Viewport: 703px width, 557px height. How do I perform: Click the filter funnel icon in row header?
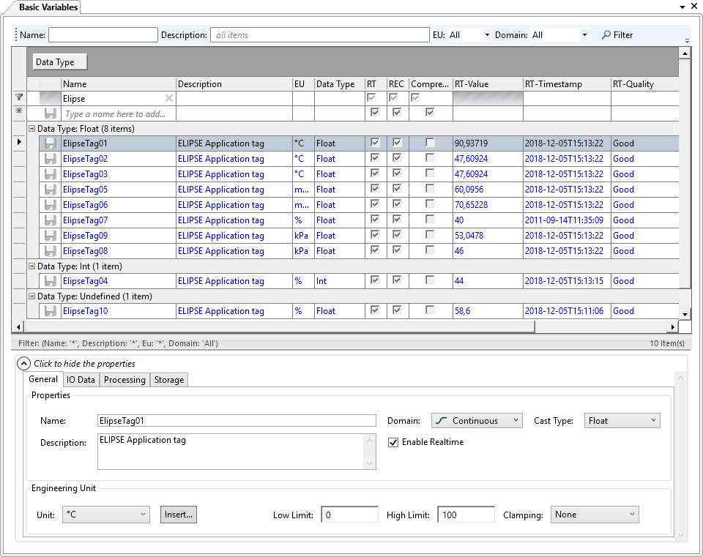point(19,97)
